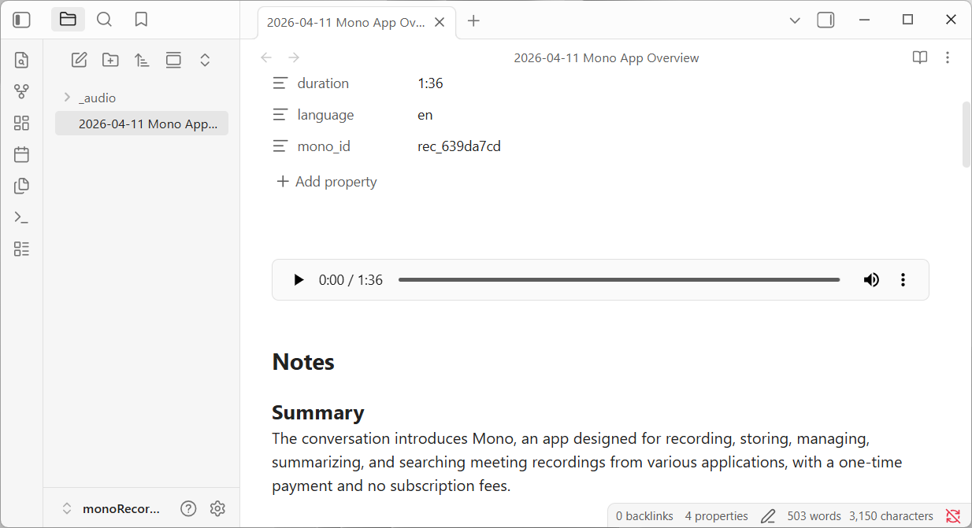Open the bookmarks pane
Screen dimensions: 972x528
tap(141, 20)
